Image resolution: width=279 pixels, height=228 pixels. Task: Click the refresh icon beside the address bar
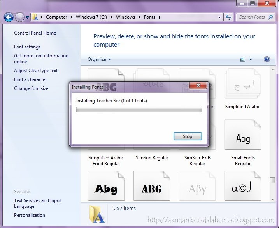[228, 17]
